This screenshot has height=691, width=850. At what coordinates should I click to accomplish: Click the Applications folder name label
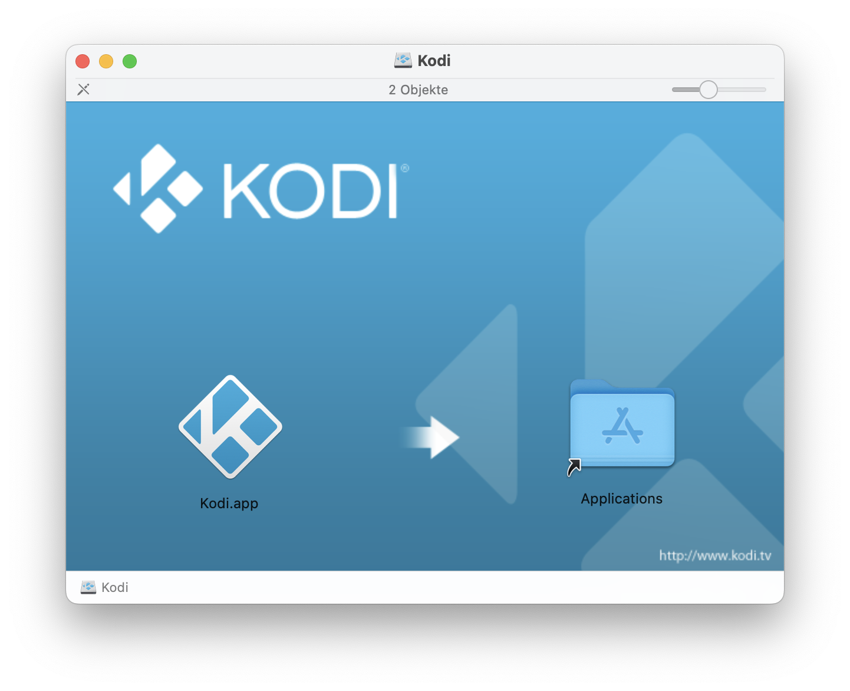point(622,499)
